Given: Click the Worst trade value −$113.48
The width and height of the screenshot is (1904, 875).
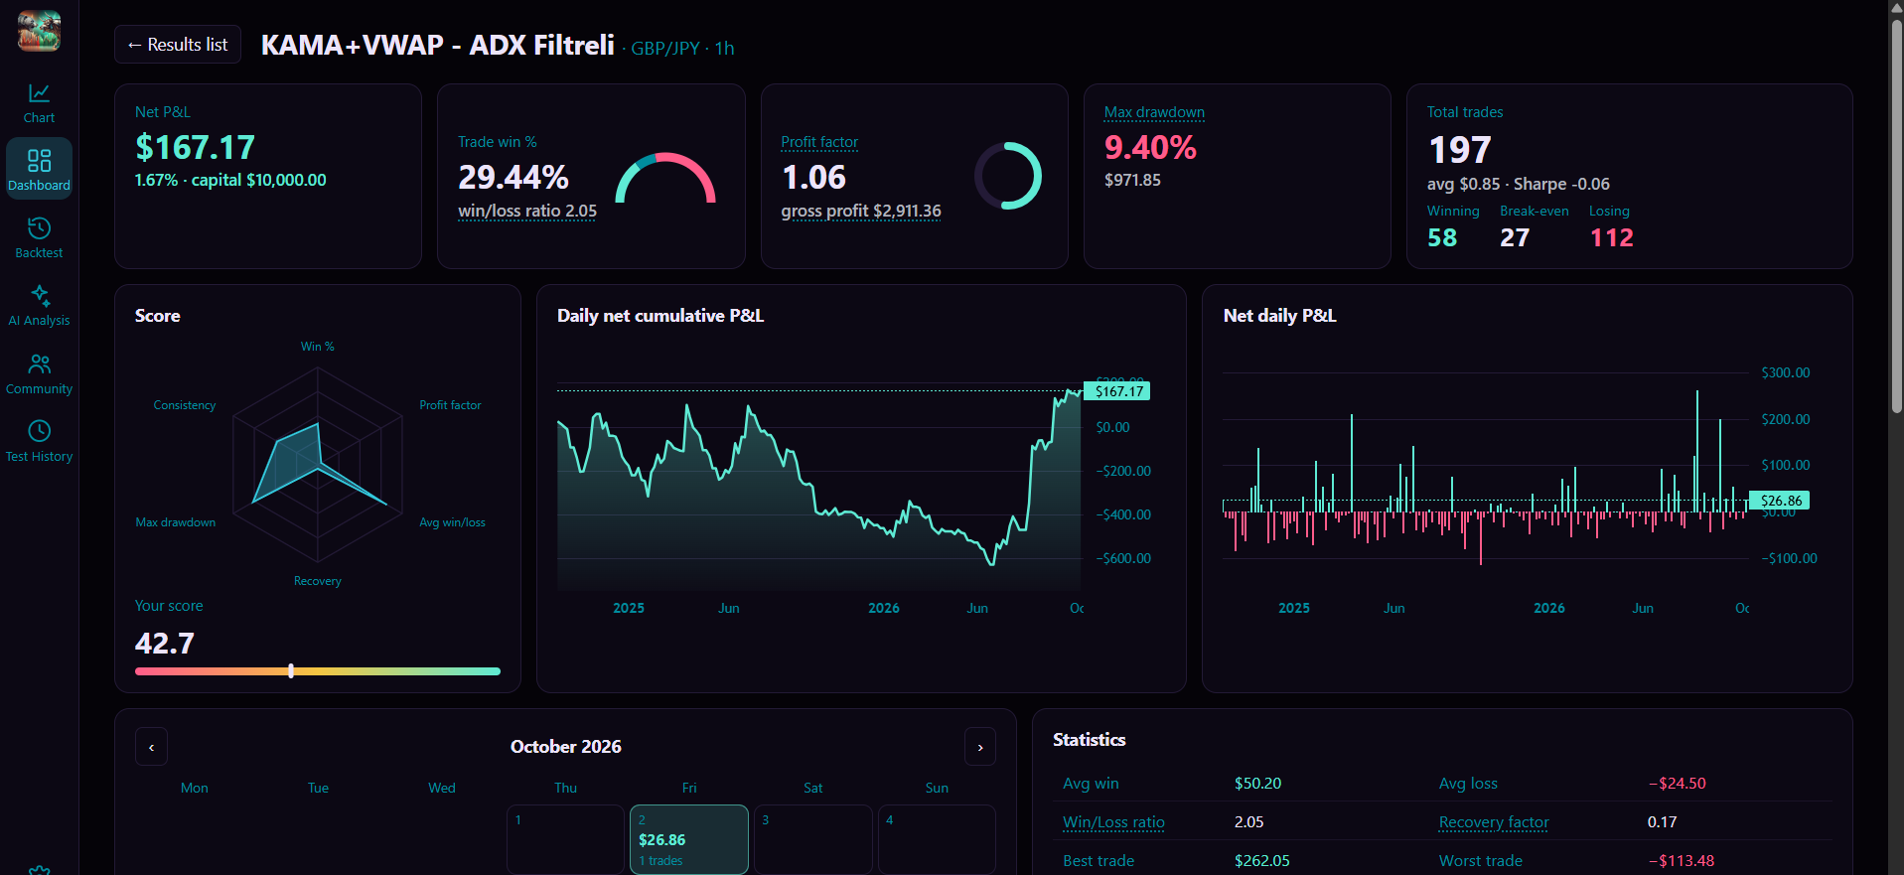Looking at the screenshot, I should click(x=1682, y=861).
